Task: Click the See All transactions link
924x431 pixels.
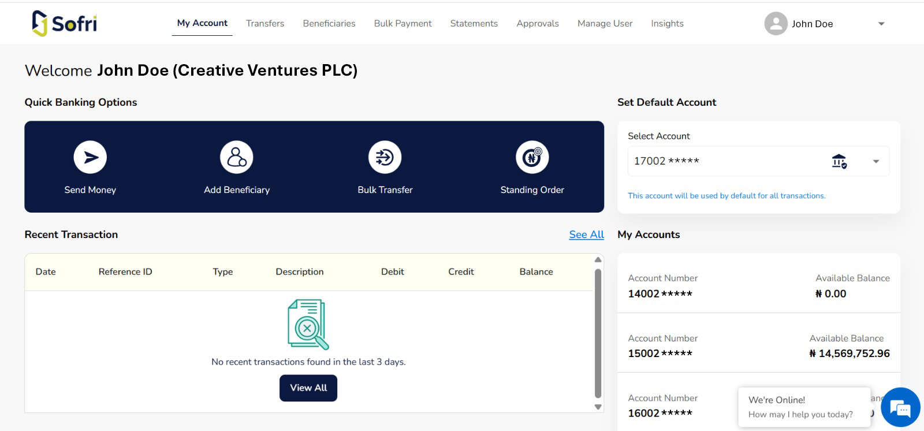Action: pos(586,235)
